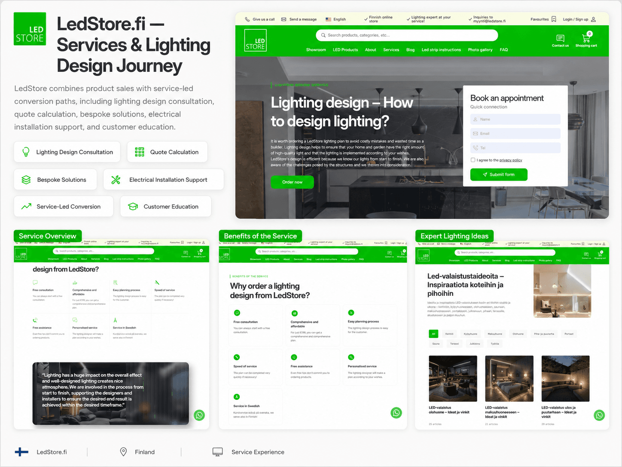Click the Finland flag icon beside LedStore.fi
Viewport: 622px width, 467px height.
pos(21,452)
